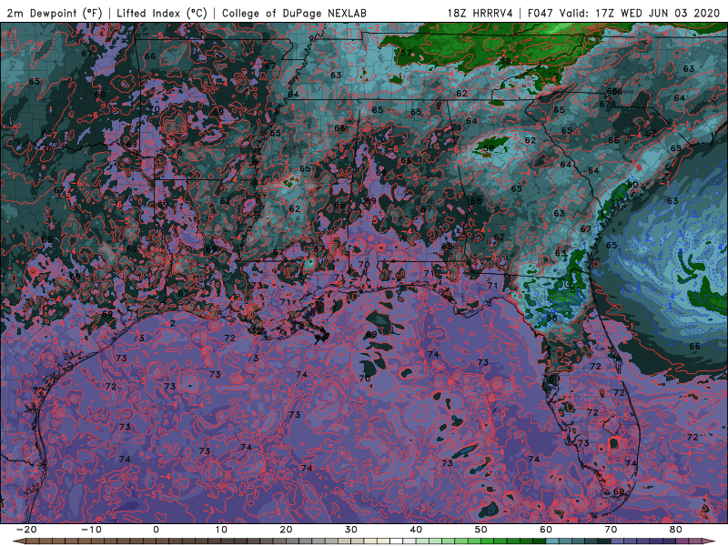Click the light blue swatch at 60 on color bar
The width and height of the screenshot is (728, 546).
click(x=552, y=541)
